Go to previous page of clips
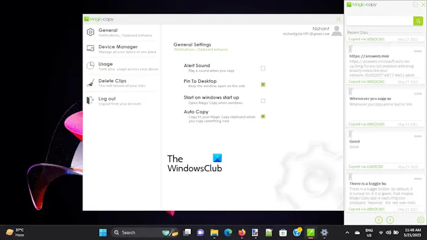 click(379, 220)
